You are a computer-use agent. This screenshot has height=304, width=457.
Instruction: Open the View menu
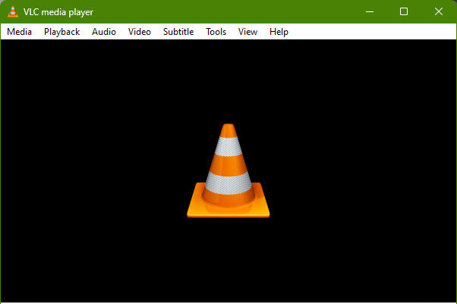tap(247, 31)
